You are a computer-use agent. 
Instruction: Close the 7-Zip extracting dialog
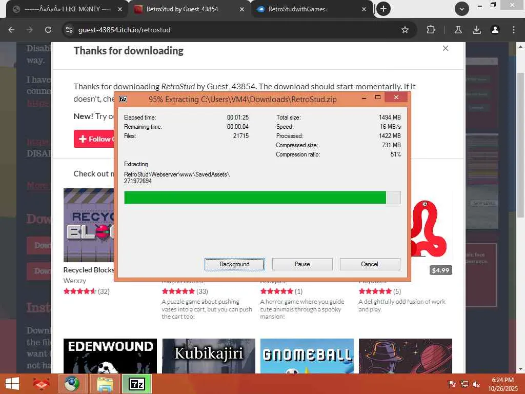pyautogui.click(x=396, y=97)
